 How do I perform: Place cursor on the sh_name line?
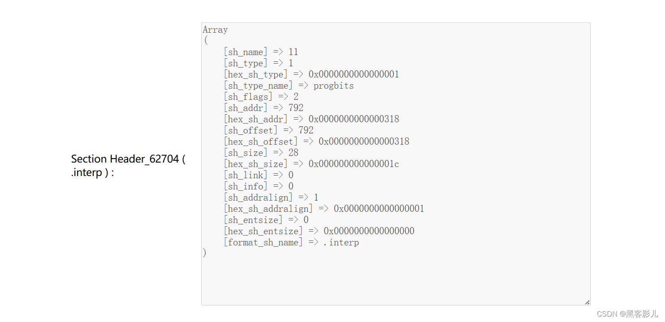coord(261,52)
